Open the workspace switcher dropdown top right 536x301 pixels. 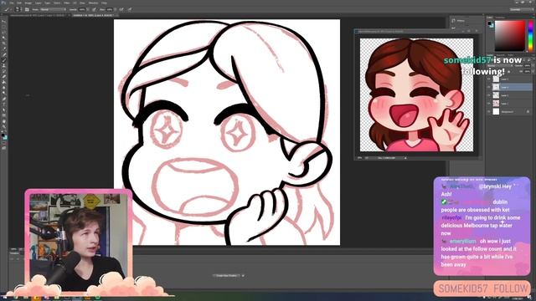[x=521, y=9]
